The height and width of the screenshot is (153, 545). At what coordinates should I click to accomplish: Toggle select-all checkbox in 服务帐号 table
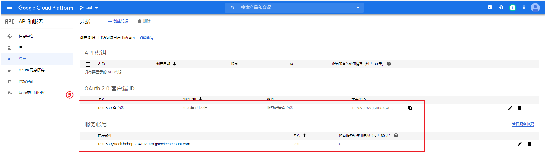(88, 136)
